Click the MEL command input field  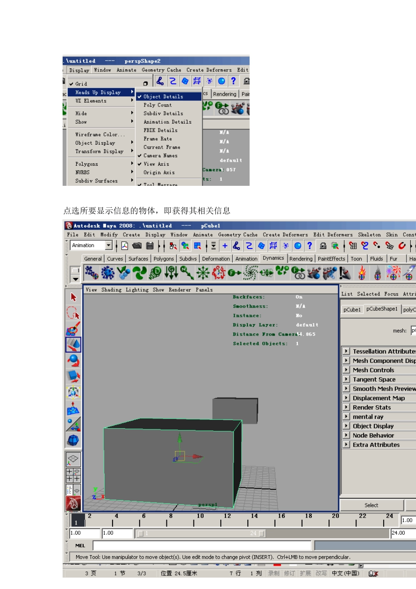tap(202, 546)
